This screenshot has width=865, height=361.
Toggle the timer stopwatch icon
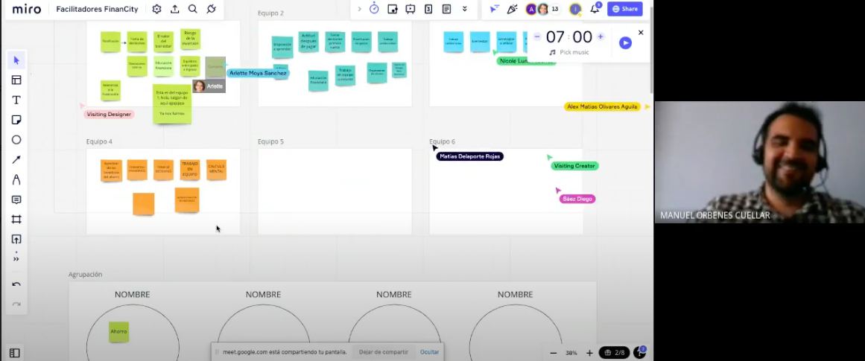[x=374, y=9]
